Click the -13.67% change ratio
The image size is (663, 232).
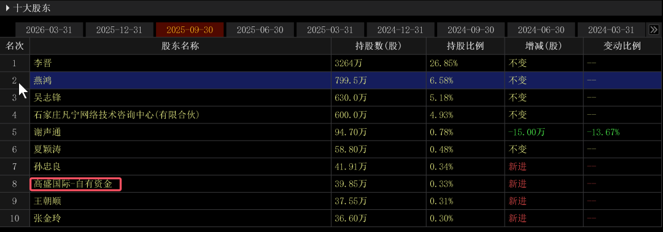tap(603, 133)
